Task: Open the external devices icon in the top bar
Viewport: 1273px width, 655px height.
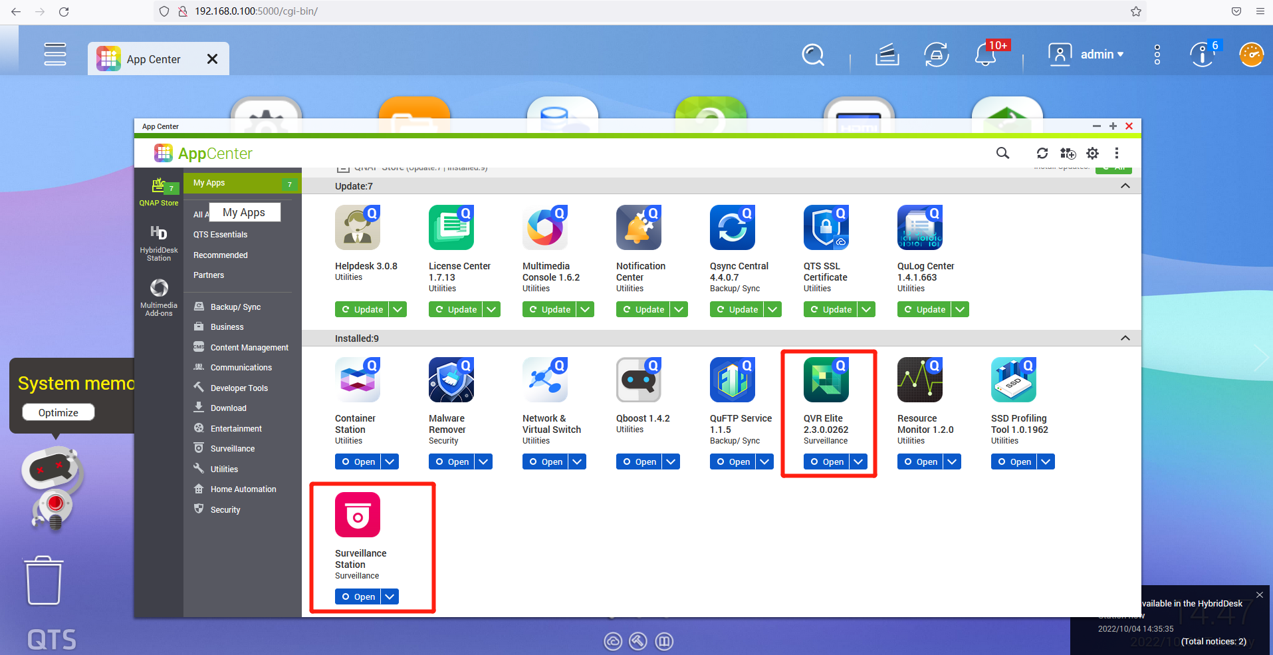Action: [937, 55]
